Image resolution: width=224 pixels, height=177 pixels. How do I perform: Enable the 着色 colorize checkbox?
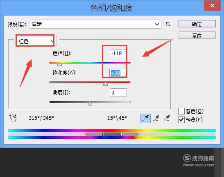point(181,111)
